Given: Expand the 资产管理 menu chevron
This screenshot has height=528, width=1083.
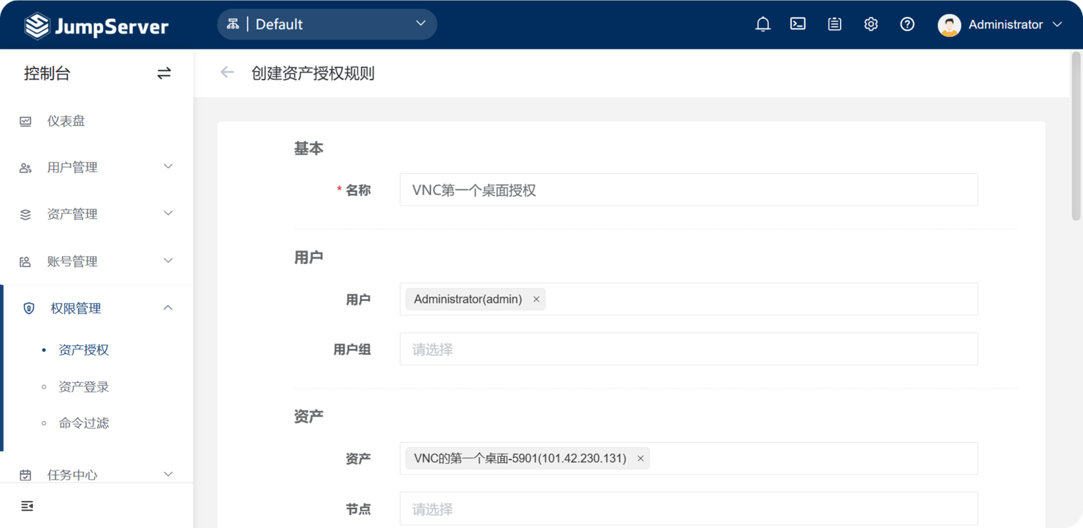Looking at the screenshot, I should pos(169,213).
